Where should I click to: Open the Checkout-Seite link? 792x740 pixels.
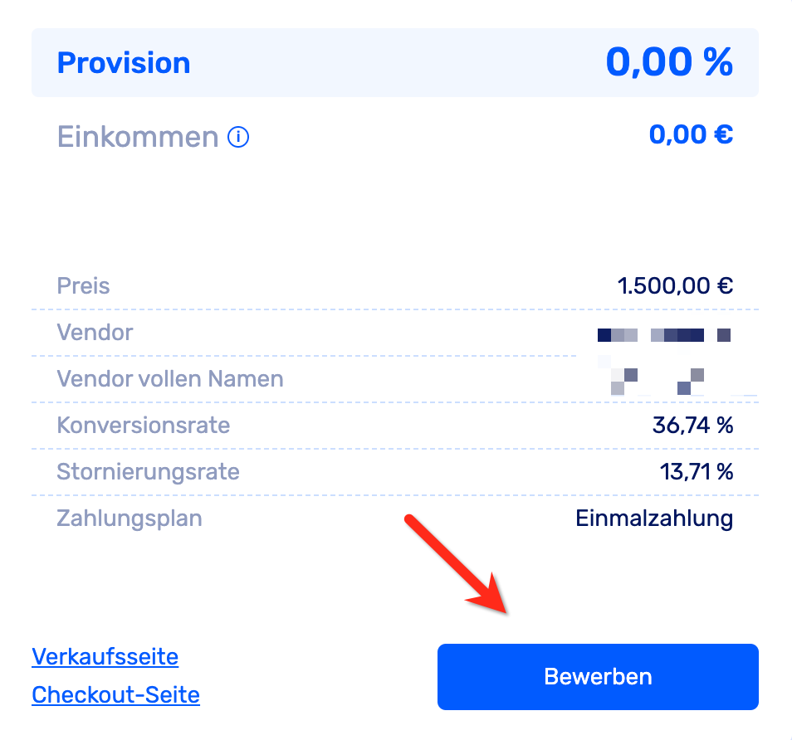point(115,694)
